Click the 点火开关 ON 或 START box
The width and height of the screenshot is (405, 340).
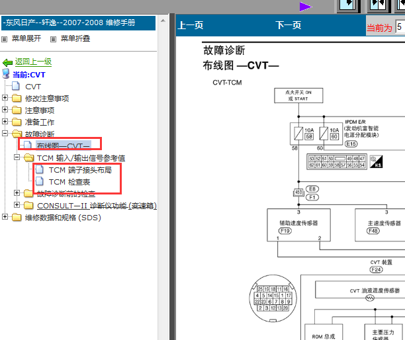coord(298,95)
